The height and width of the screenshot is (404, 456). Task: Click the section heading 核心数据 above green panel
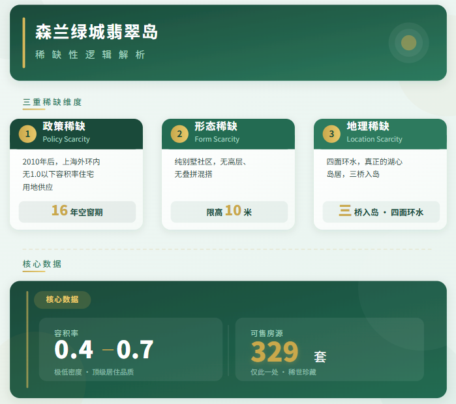(x=42, y=264)
